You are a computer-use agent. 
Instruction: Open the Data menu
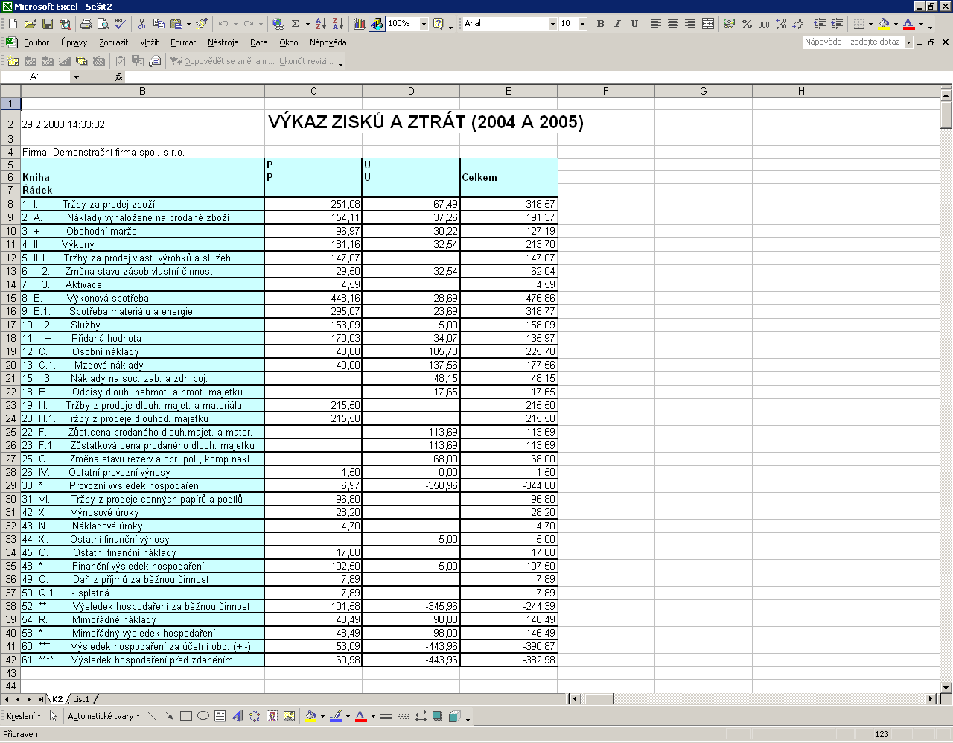point(259,43)
